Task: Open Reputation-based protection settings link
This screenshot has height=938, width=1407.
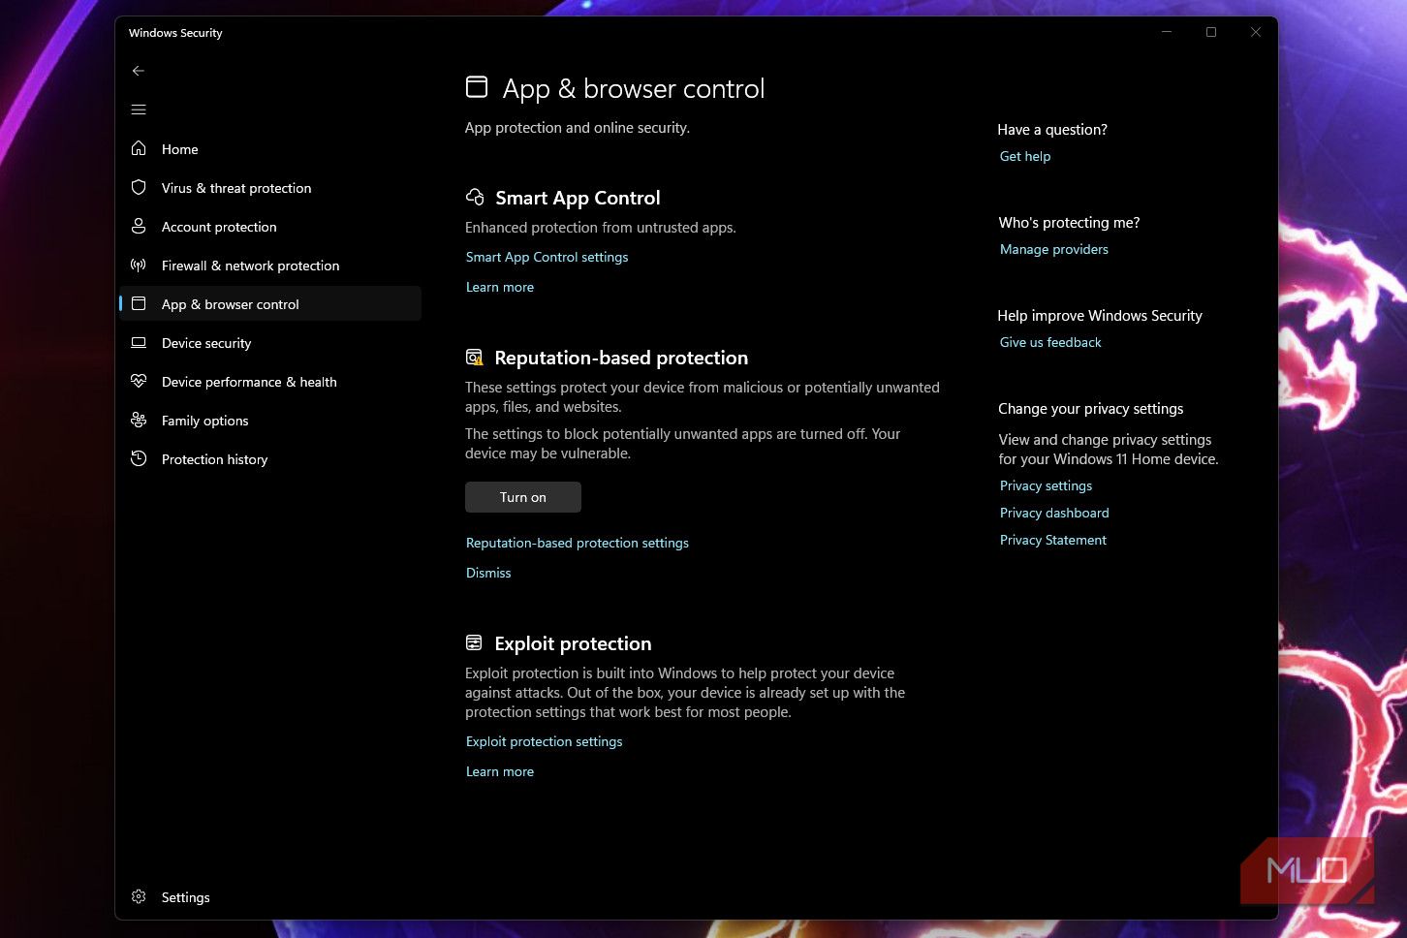Action: coord(578,543)
